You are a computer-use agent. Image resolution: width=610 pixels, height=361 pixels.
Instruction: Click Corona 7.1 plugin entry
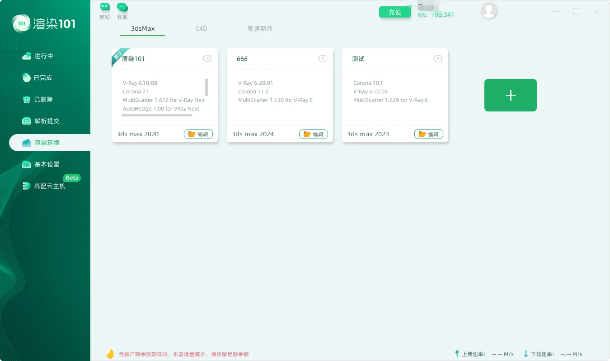pyautogui.click(x=136, y=92)
